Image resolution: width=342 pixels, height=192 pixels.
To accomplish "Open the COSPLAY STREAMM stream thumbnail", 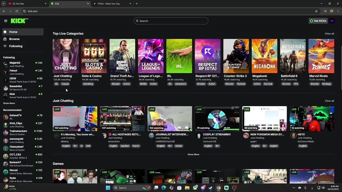I will pos(217,119).
